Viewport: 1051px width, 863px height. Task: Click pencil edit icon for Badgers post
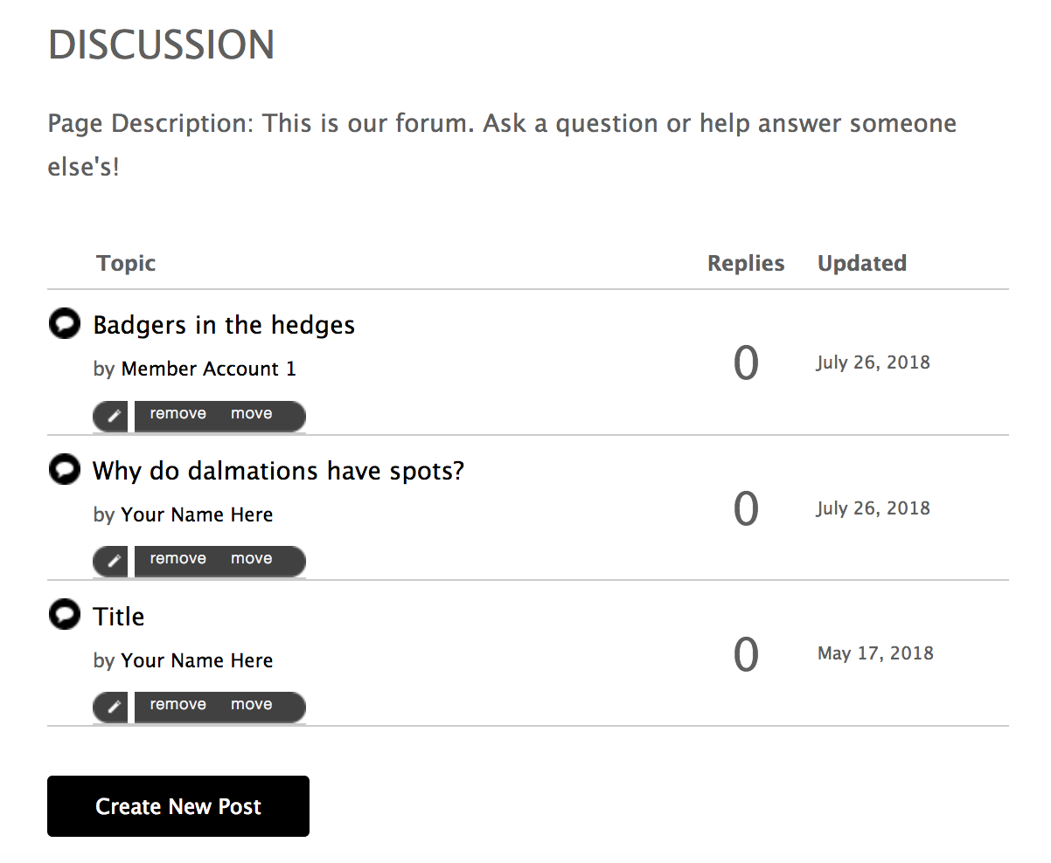click(112, 417)
